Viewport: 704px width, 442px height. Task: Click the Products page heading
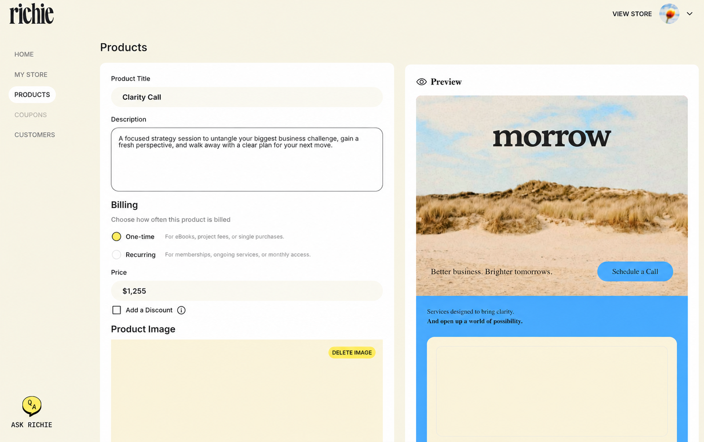124,47
